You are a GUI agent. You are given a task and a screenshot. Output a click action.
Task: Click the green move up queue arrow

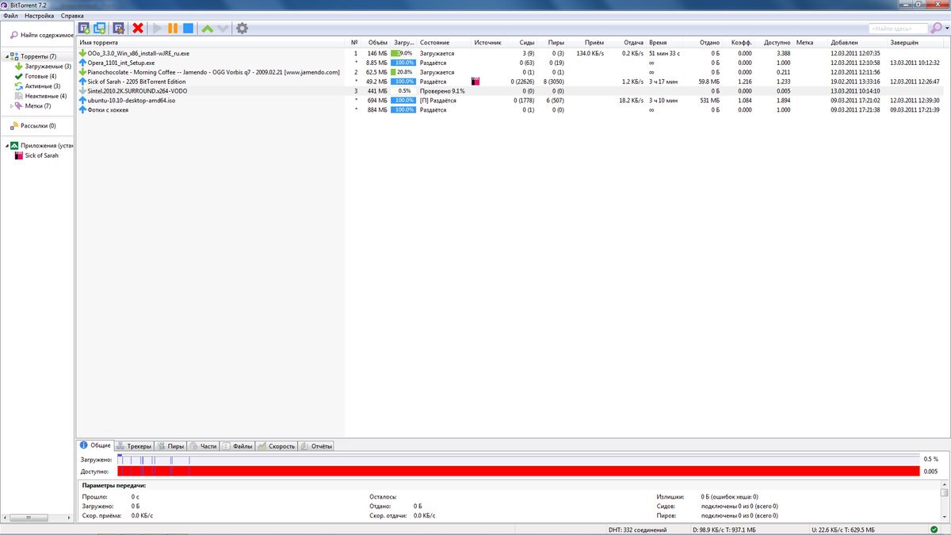click(x=208, y=29)
